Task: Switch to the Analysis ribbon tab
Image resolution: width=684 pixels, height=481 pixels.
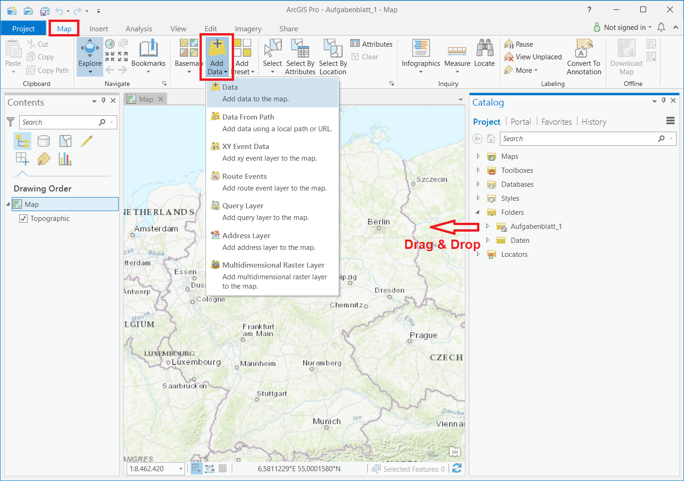Action: coord(139,29)
